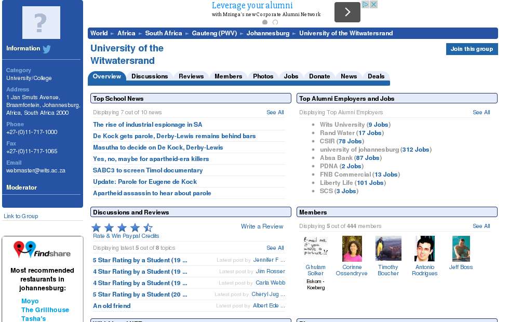Click the Join this group button
The image size is (509, 322).
coord(472,49)
